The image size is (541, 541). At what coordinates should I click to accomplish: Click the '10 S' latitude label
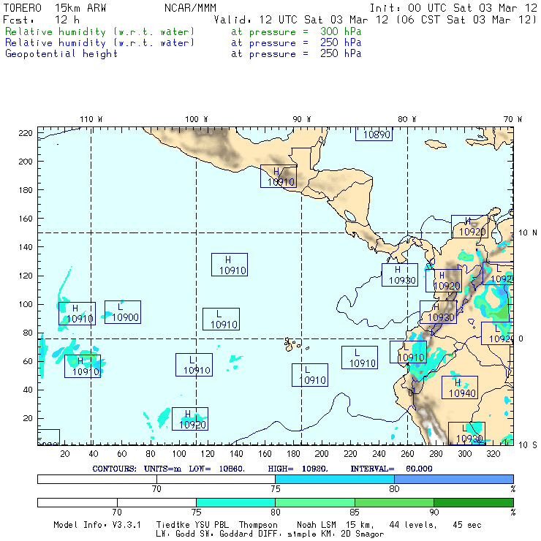[528, 445]
